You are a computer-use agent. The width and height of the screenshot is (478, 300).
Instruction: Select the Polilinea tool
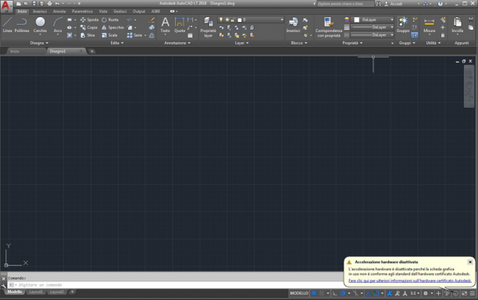tap(22, 25)
